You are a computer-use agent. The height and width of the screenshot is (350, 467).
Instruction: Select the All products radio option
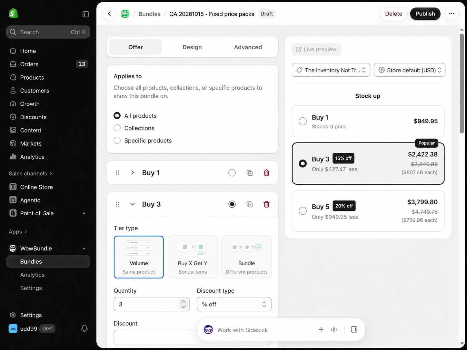[x=117, y=116]
